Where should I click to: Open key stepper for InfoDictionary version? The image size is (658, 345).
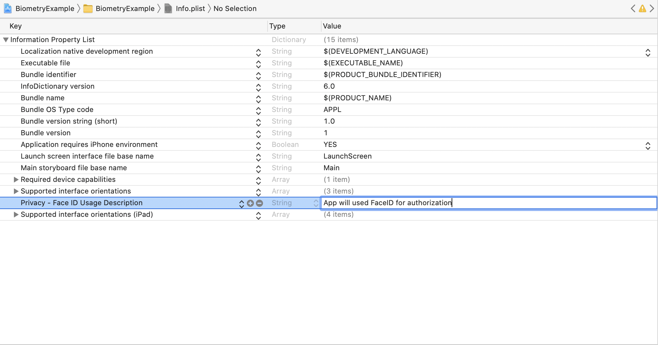pyautogui.click(x=258, y=87)
